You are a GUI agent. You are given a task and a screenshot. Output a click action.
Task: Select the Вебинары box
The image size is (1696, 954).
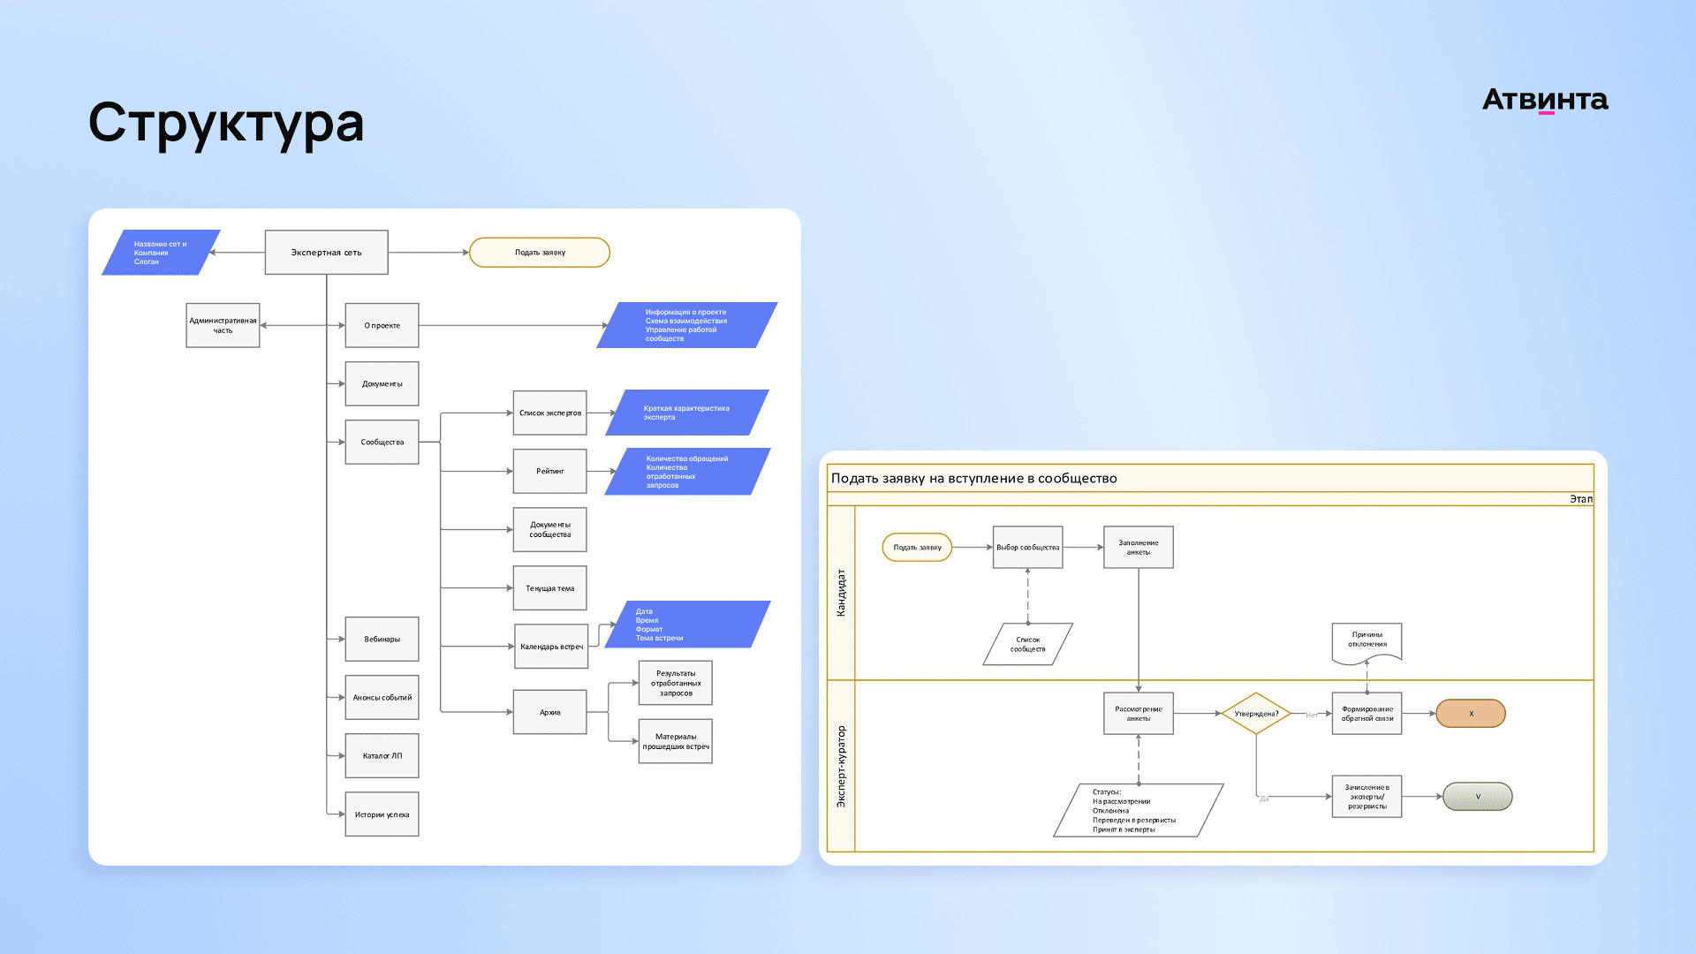(x=382, y=640)
